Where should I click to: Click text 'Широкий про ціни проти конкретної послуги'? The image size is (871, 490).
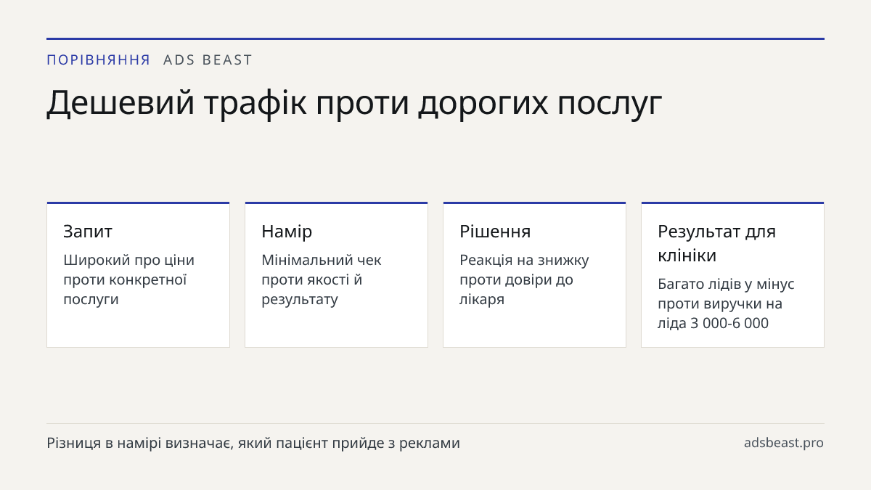tap(129, 279)
